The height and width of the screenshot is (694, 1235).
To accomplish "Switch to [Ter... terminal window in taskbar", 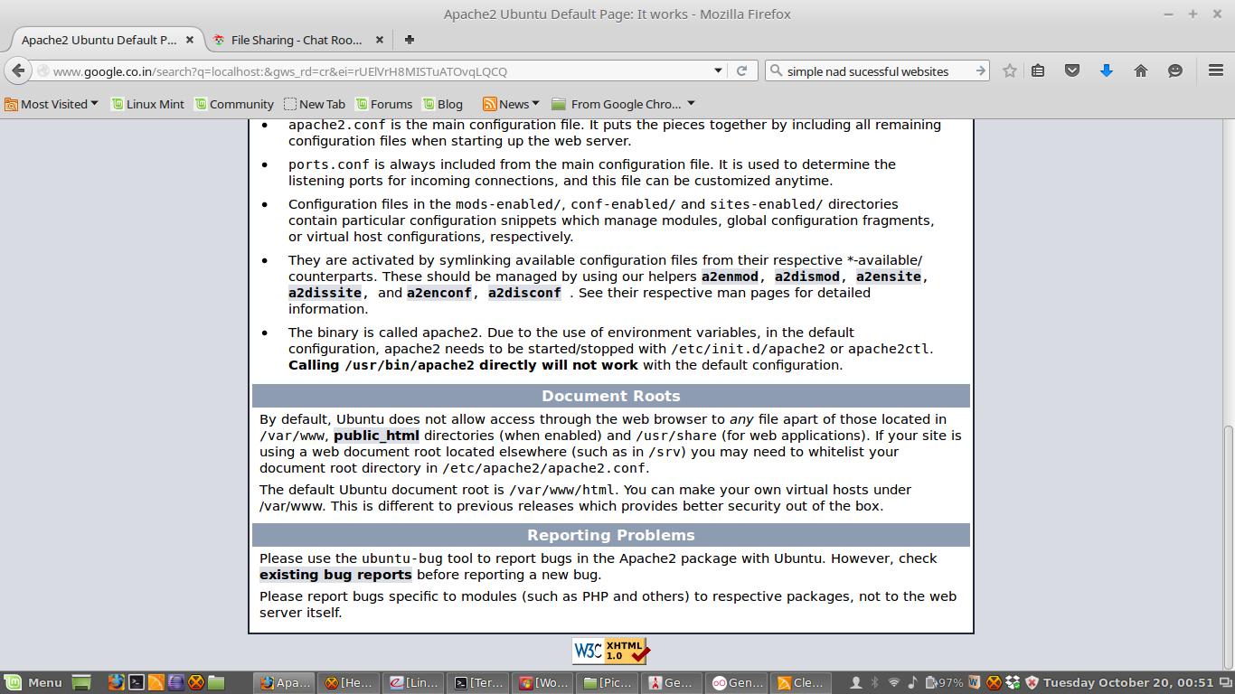I will tap(478, 683).
